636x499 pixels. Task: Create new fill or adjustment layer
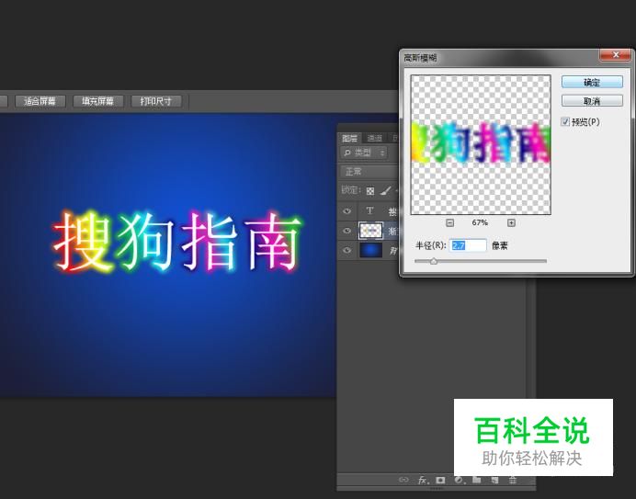[x=460, y=480]
